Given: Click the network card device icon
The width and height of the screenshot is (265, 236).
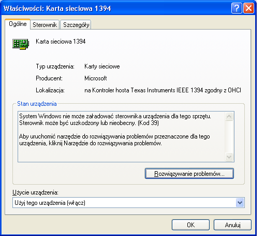Looking at the screenshot, I should point(21,44).
